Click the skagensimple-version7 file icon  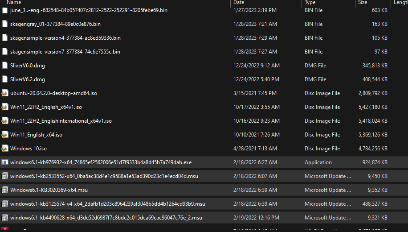5,52
